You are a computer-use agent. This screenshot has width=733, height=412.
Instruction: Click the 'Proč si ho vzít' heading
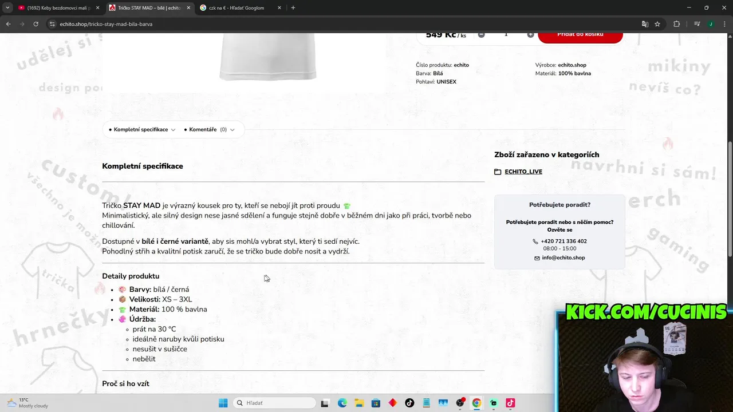[125, 383]
